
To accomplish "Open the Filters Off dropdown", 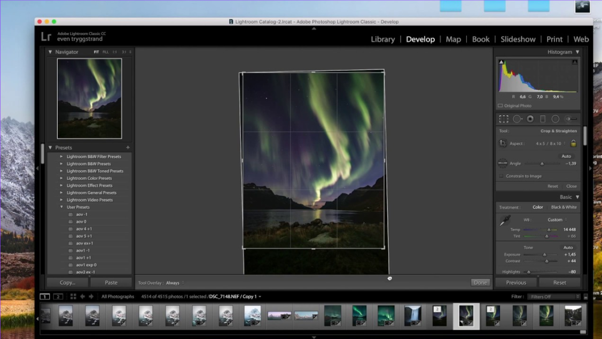I will tap(554, 297).
